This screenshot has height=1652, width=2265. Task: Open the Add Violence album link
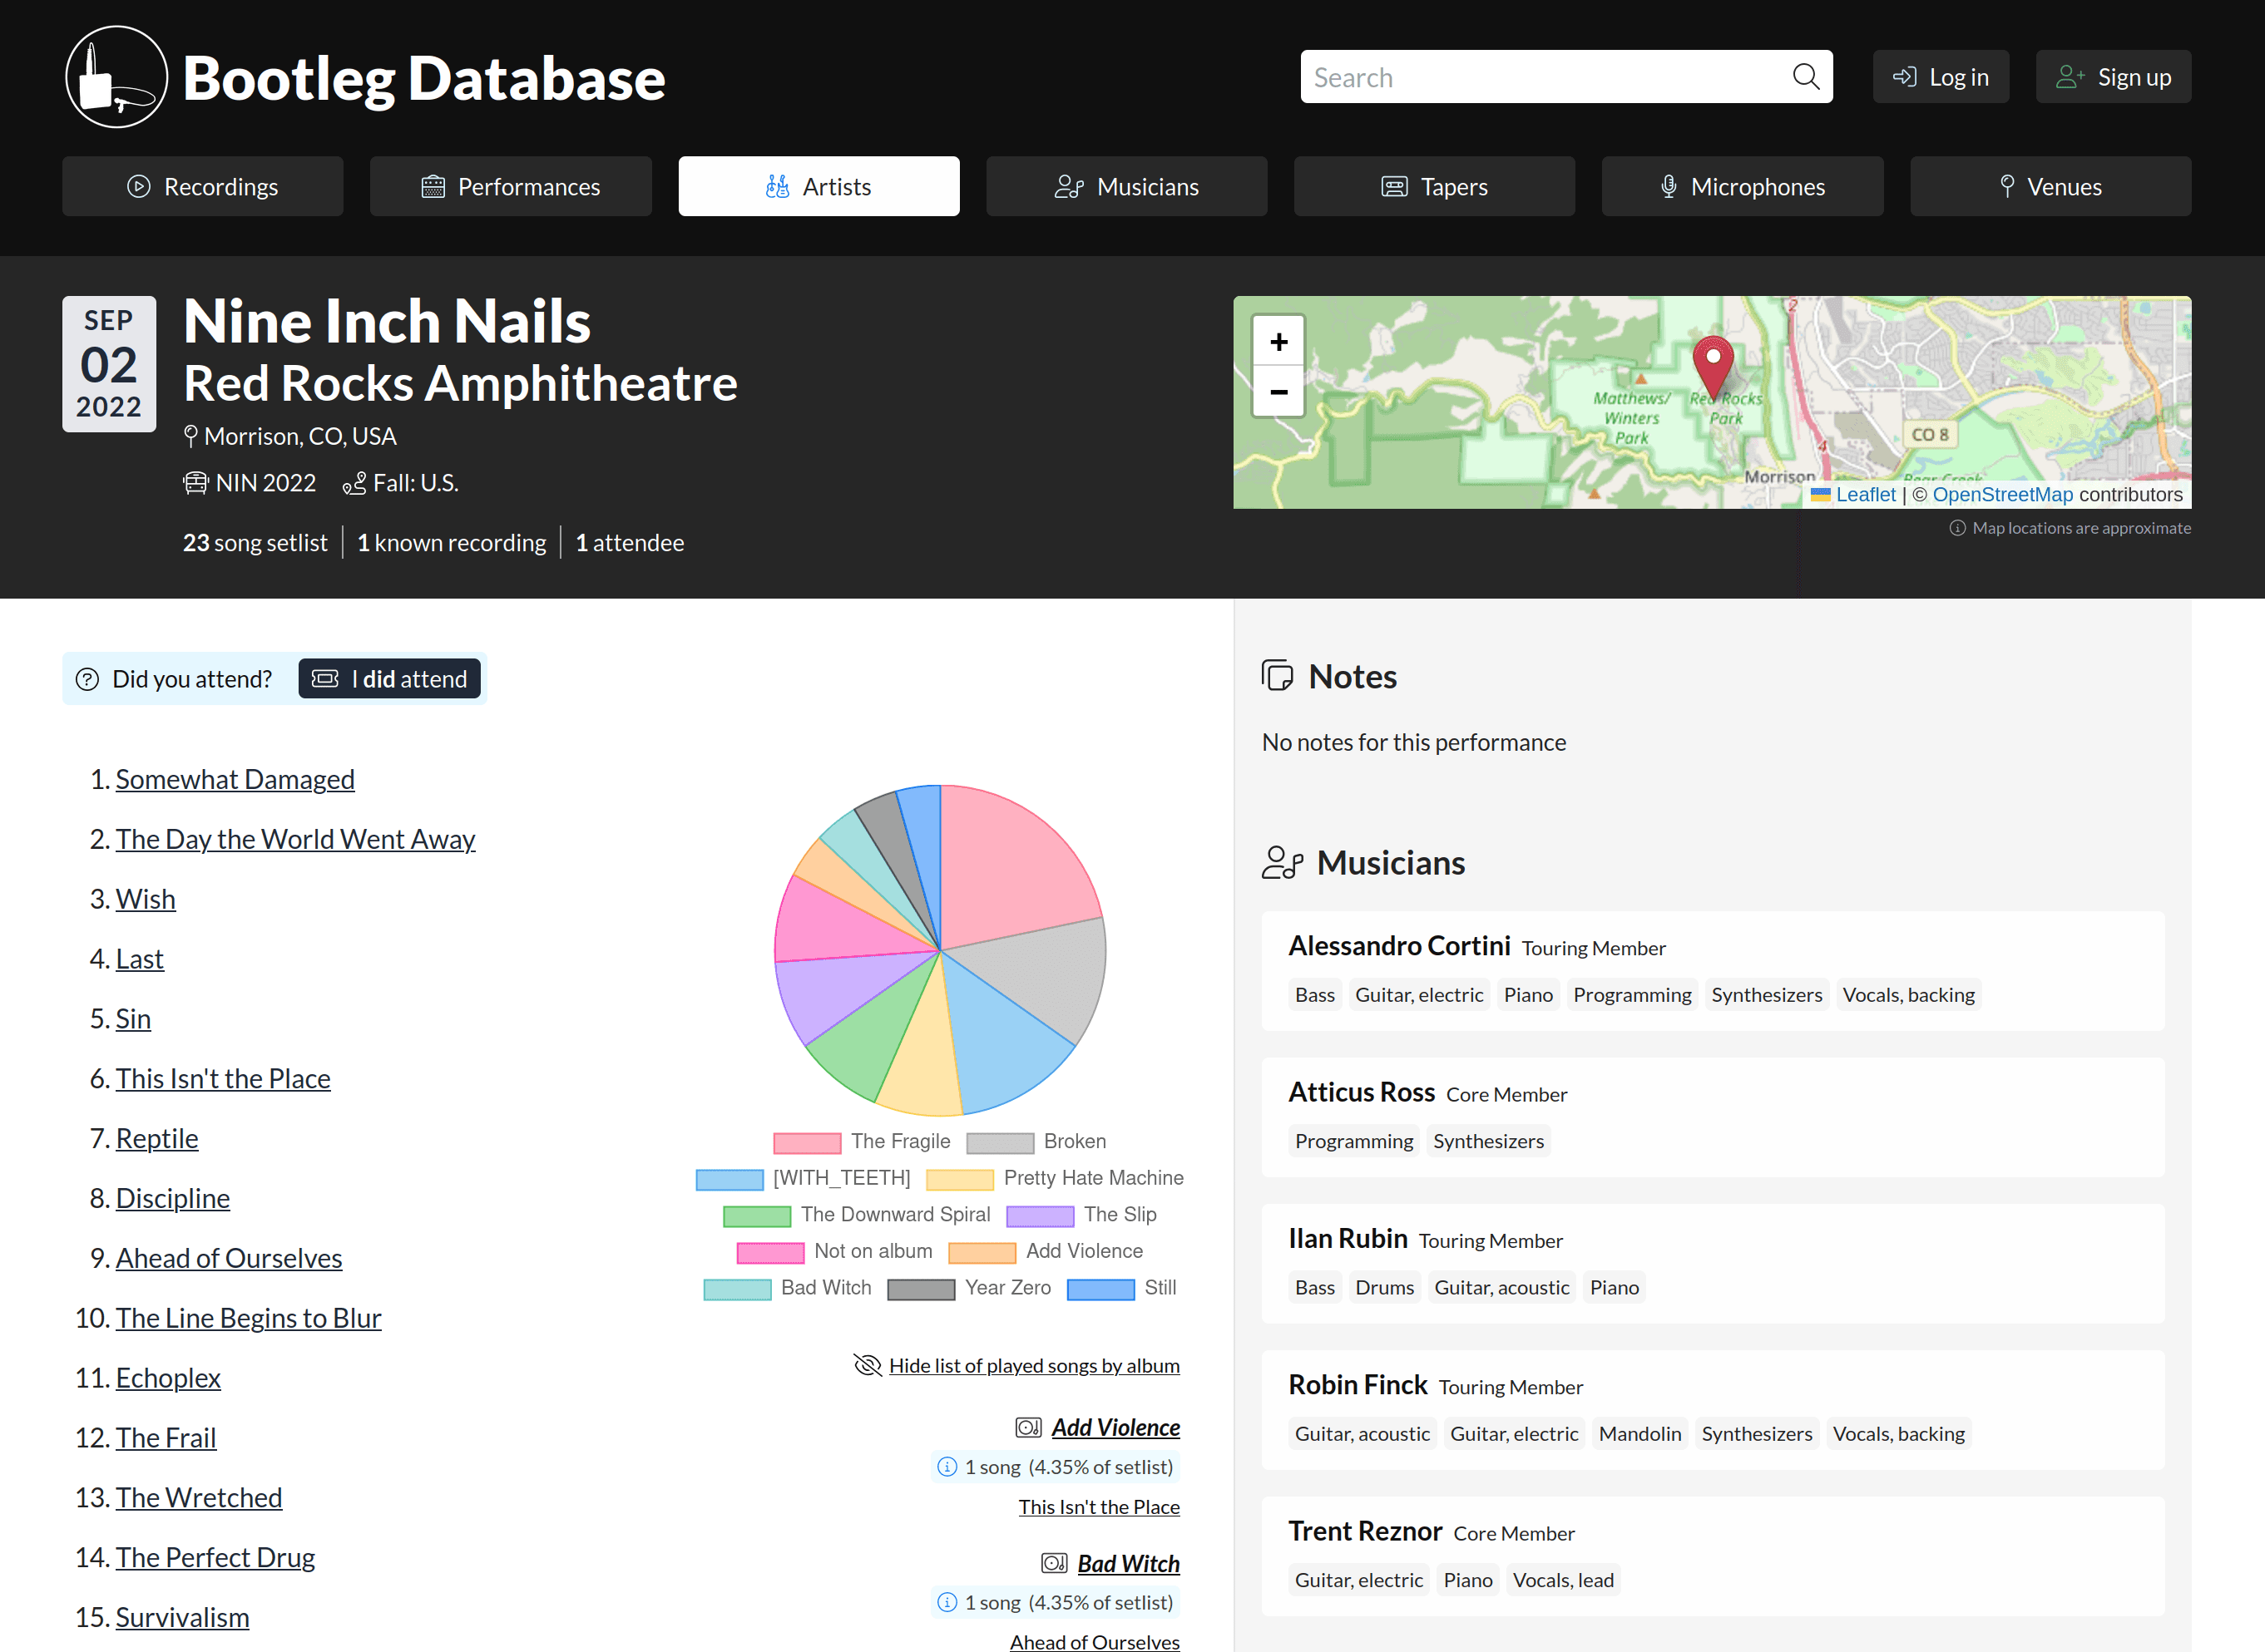(1115, 1427)
